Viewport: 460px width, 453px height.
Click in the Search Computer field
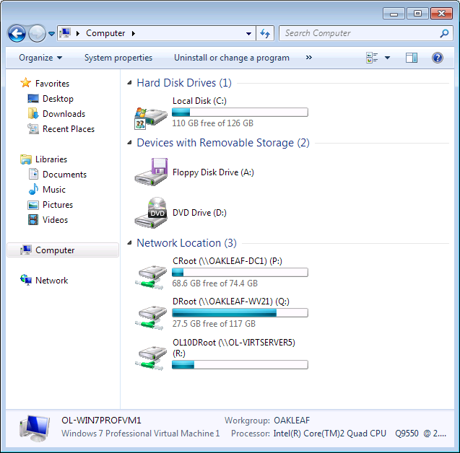point(366,33)
